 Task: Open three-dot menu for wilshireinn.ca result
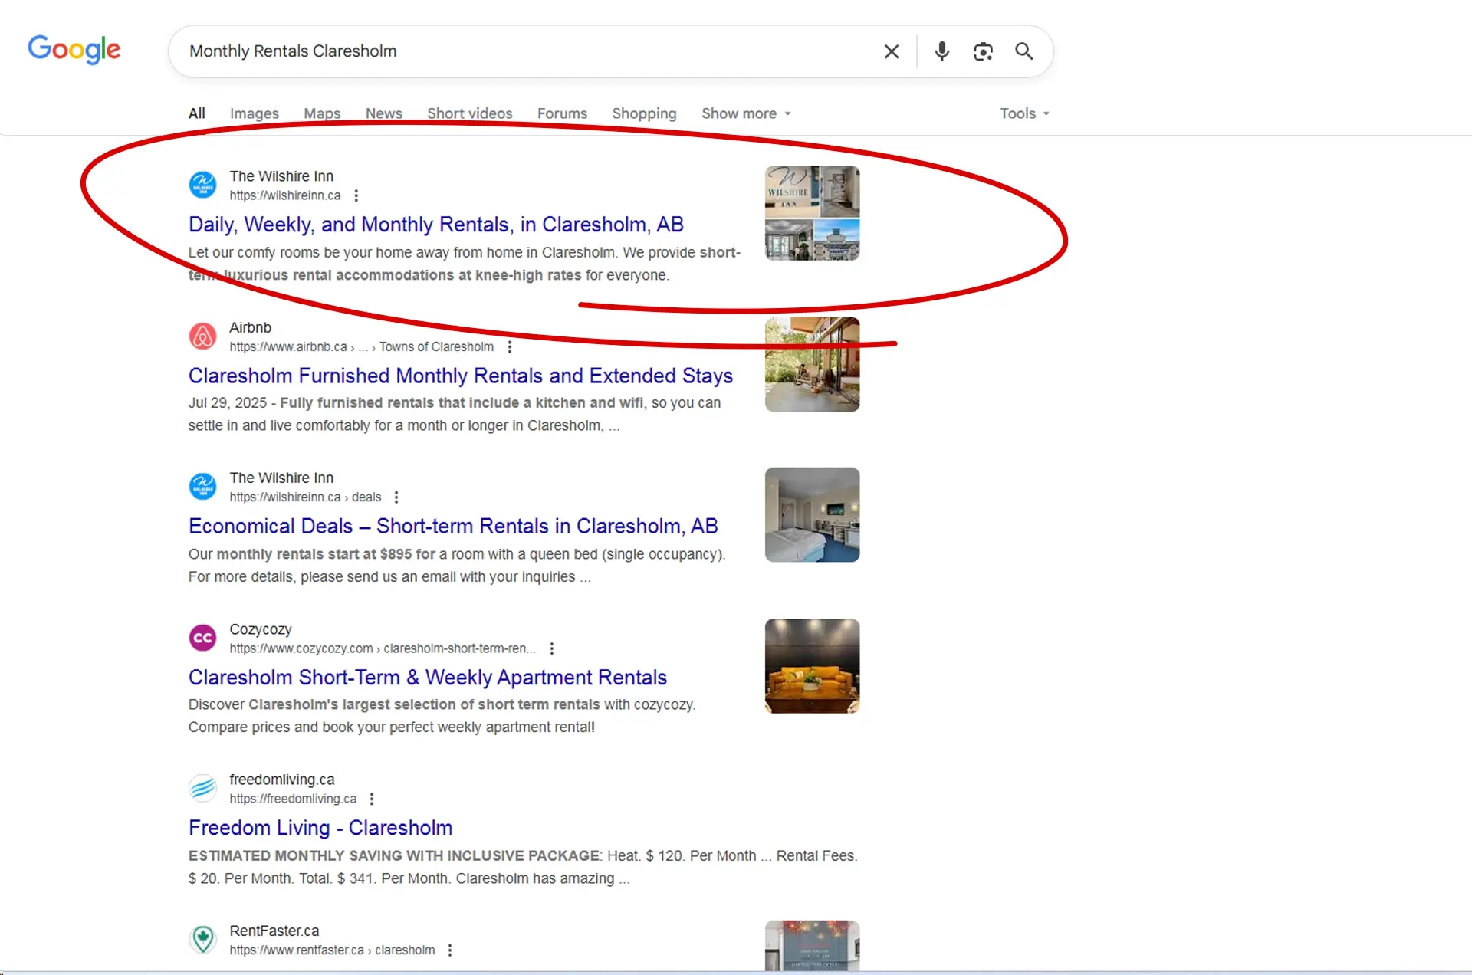tap(356, 195)
